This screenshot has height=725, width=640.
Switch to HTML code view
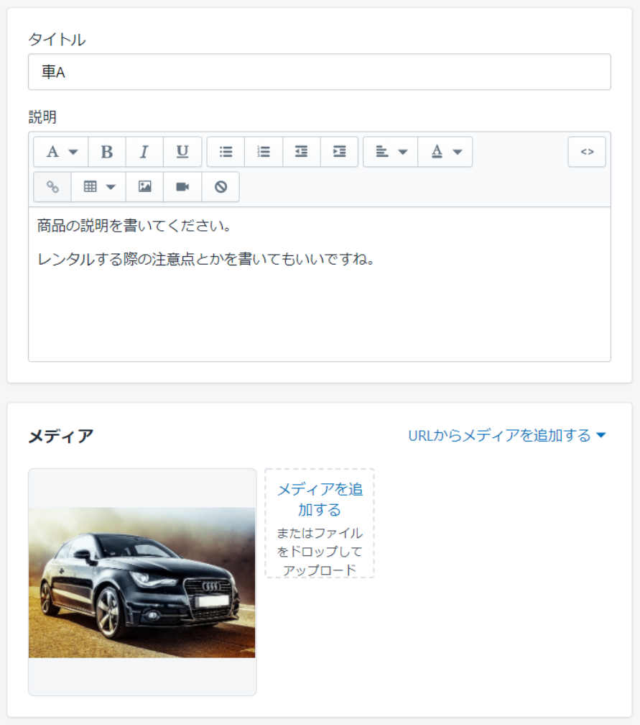(x=587, y=152)
